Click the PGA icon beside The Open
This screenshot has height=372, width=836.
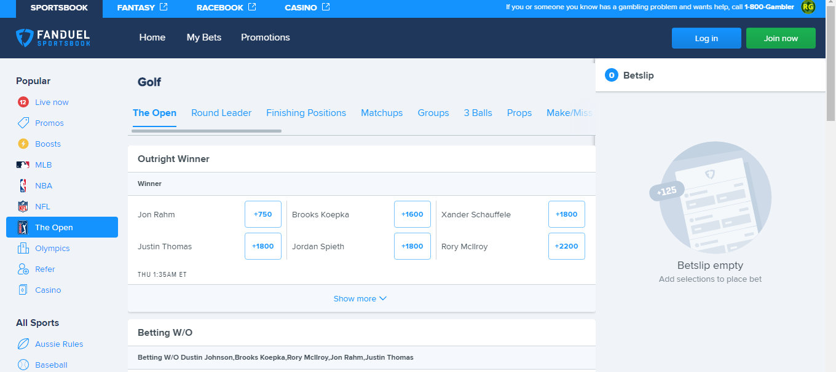click(23, 228)
